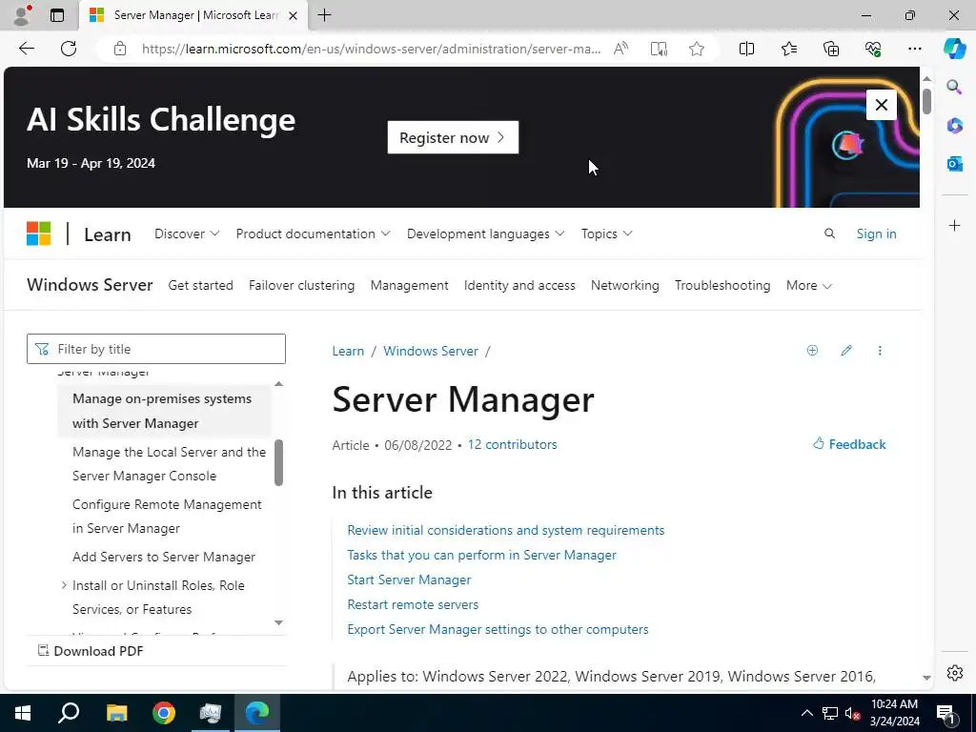Click the sidebar Search icon
976x732 pixels.
(954, 87)
